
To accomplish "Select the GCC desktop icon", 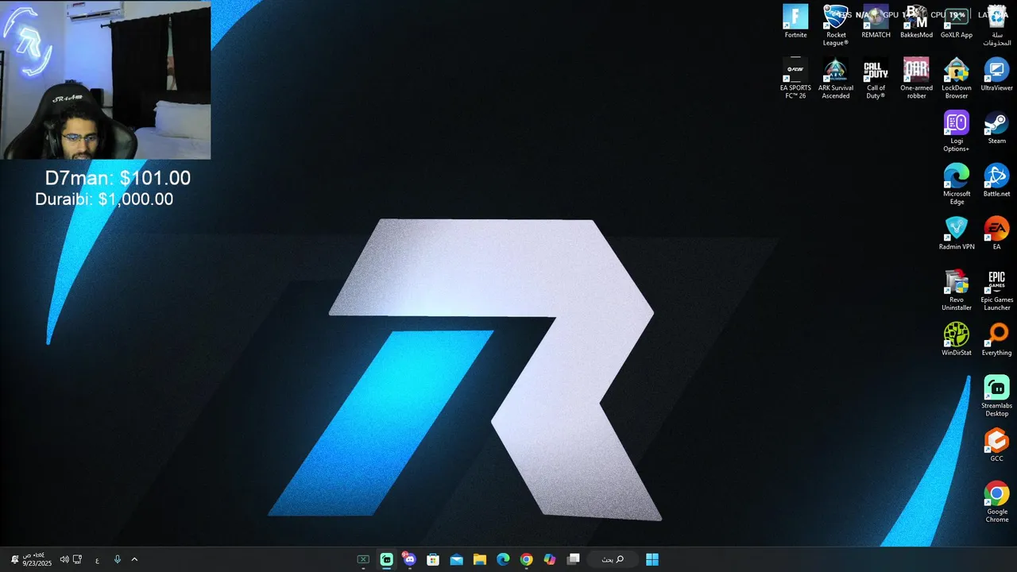I will [x=996, y=445].
